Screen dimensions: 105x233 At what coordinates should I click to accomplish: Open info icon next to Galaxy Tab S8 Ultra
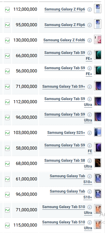[89, 161]
